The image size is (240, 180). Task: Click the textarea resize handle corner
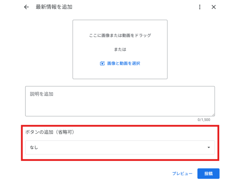[213, 115]
